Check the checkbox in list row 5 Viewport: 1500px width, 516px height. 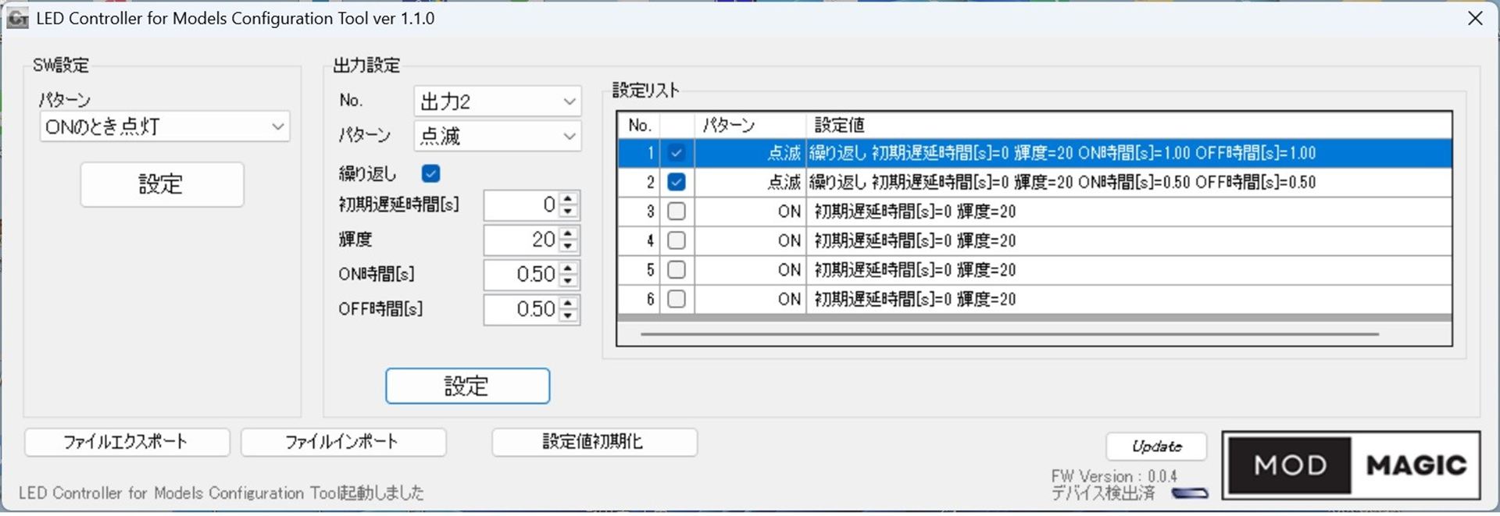(677, 270)
